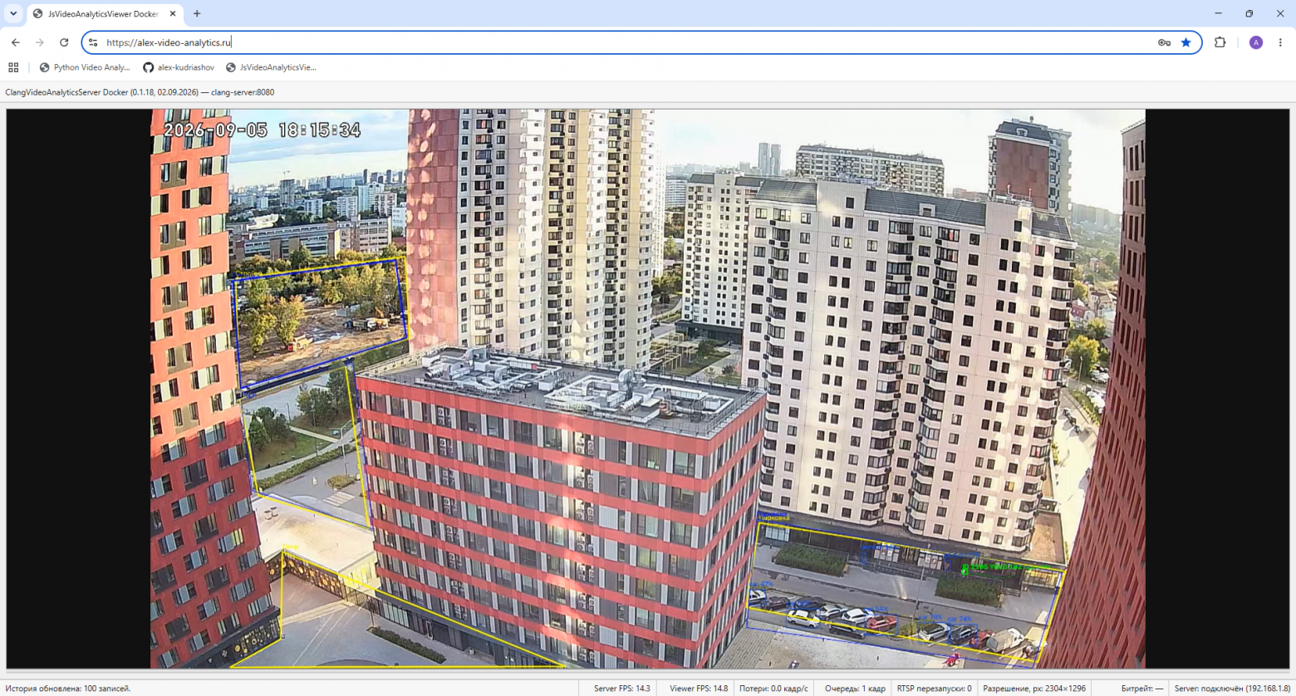Viewport: 1296px width, 696px height.
Task: Click the Server FPS: 14.3 status
Action: (x=622, y=689)
